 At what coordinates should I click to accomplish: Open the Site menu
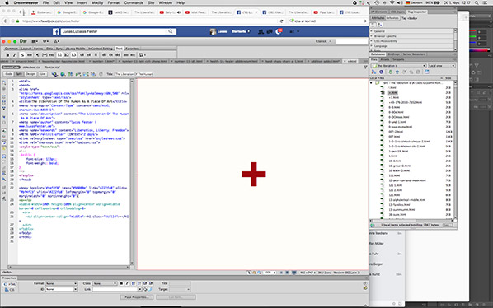(x=151, y=2)
